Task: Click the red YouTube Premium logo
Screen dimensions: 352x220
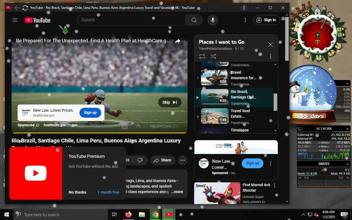Action: tap(36, 173)
